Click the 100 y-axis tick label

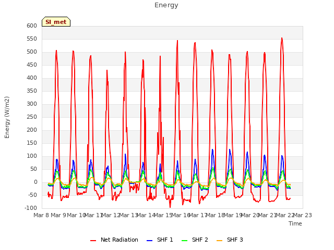click(x=32, y=156)
